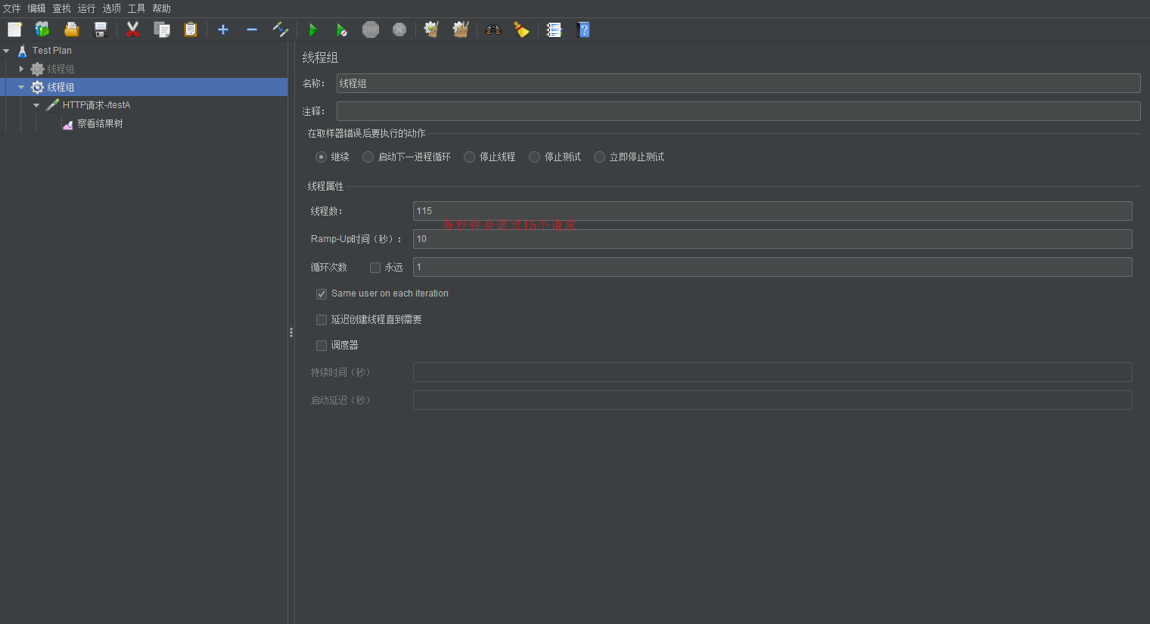Collapse the Test Plan tree node
Screen dimensions: 1150x624
7,51
